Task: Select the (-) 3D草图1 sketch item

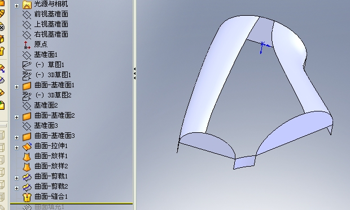Action: tap(54, 75)
